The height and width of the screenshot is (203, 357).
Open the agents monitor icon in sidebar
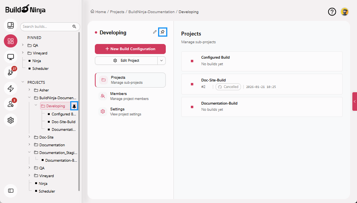coord(11,57)
